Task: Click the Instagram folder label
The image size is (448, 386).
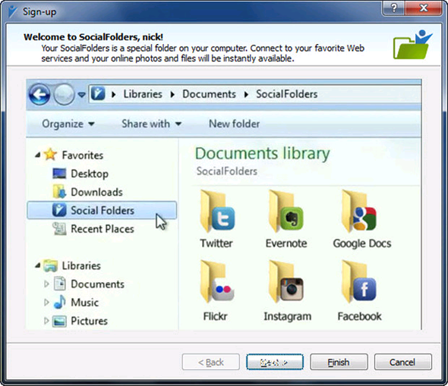Action: (x=288, y=317)
